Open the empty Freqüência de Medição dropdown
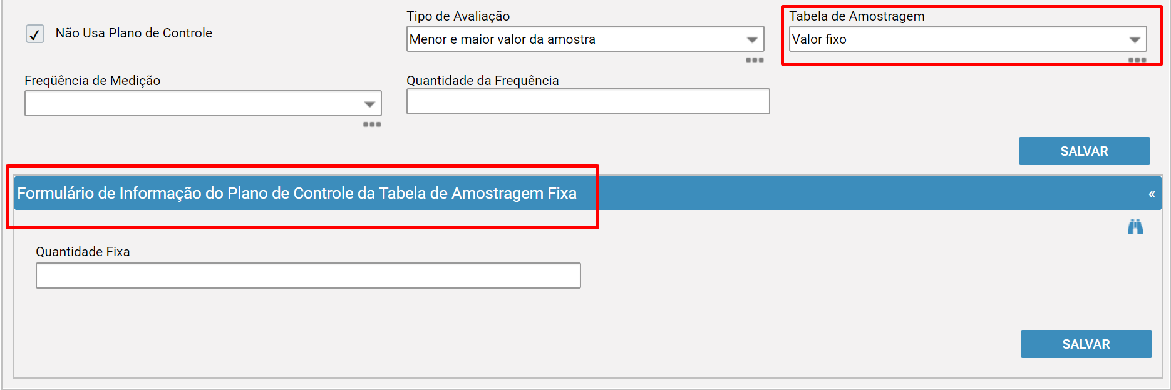Screen dimensions: 1171x390 point(203,102)
